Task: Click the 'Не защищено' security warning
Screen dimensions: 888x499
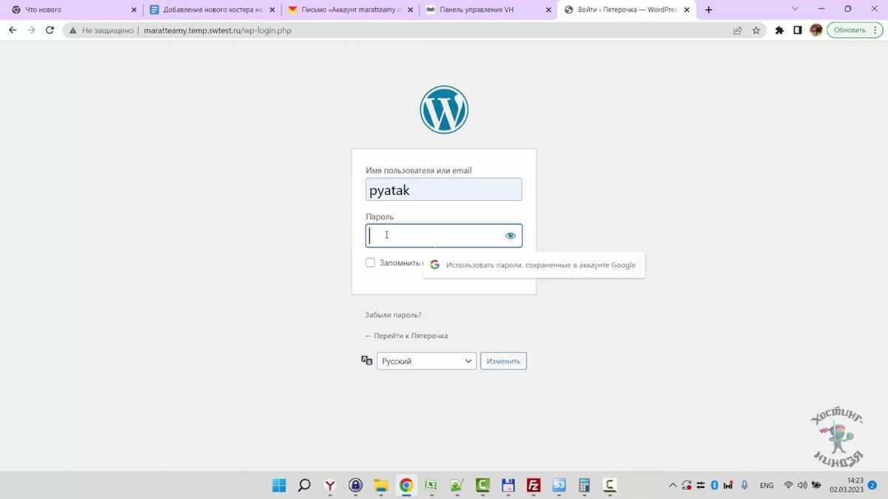Action: point(101,30)
